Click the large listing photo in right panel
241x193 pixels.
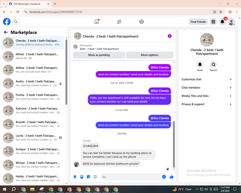tap(207, 40)
